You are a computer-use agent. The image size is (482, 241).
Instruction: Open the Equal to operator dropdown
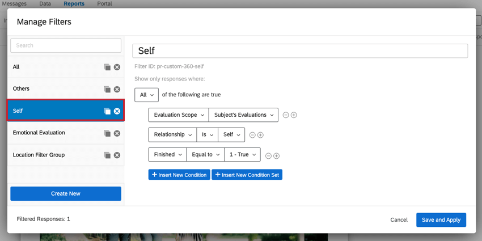tap(205, 155)
